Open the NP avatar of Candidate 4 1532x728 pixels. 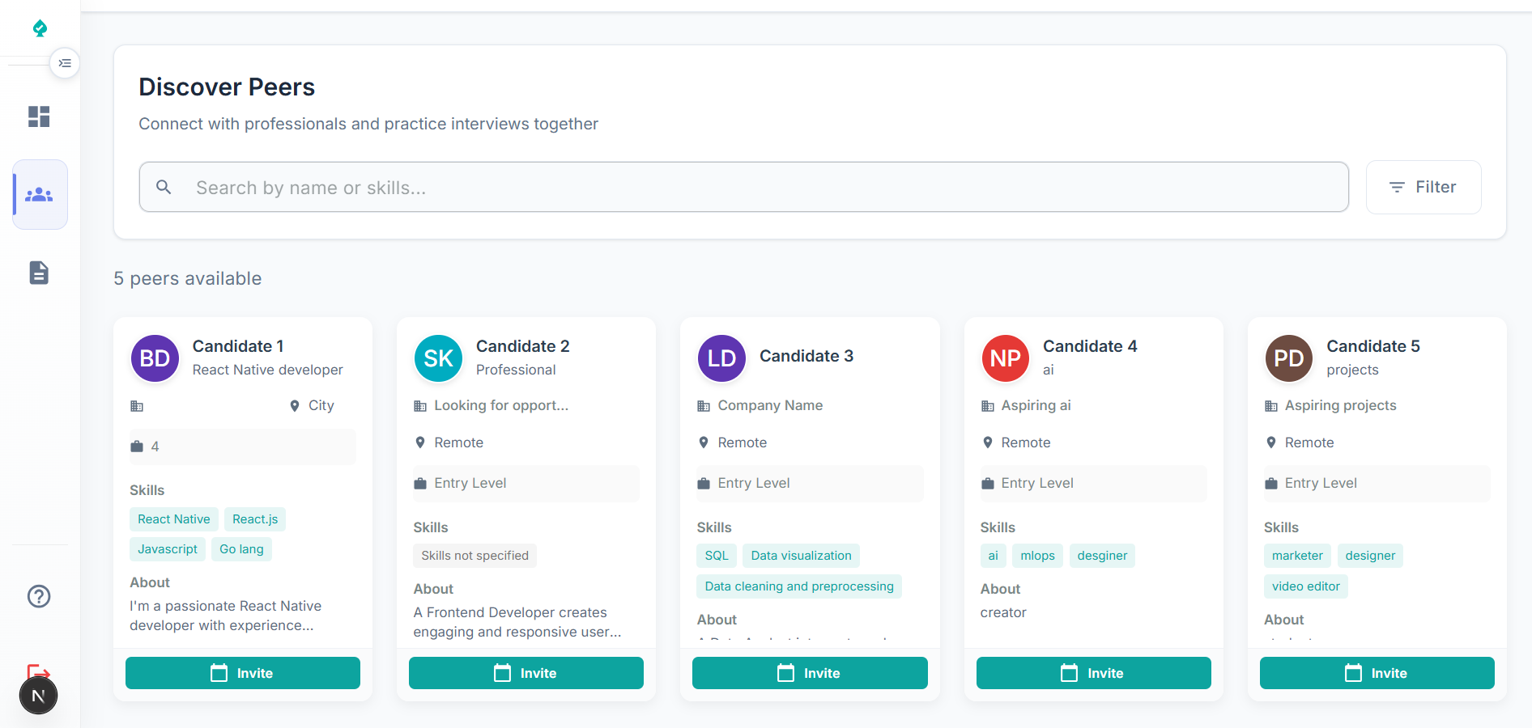1005,358
